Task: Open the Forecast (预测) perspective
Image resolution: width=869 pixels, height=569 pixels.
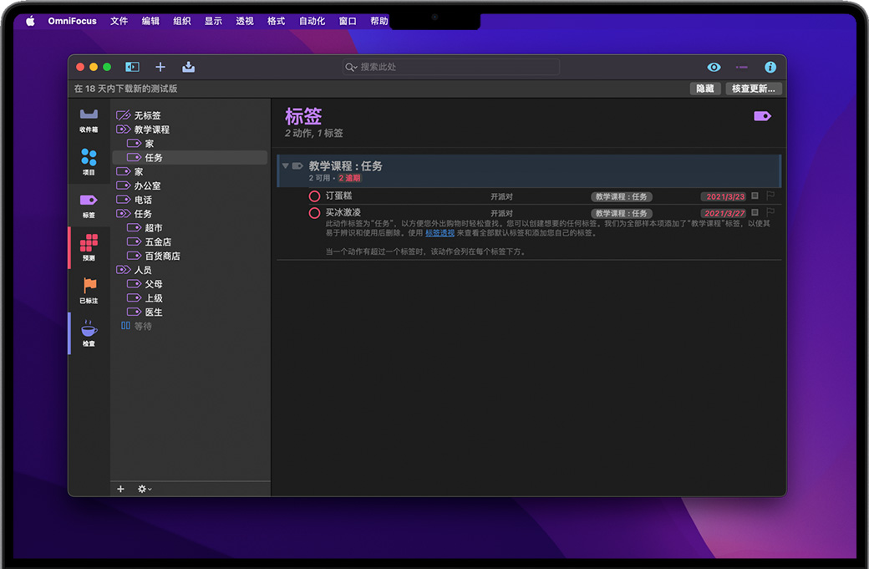Action: [x=89, y=247]
